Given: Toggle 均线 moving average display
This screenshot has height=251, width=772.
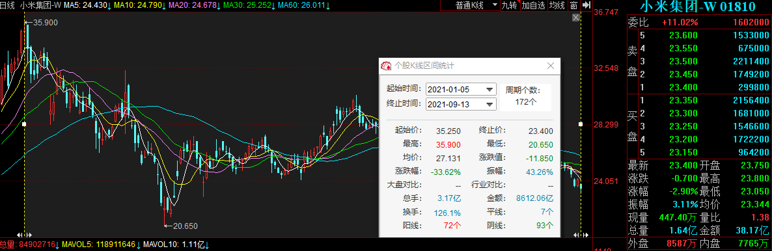Looking at the screenshot, I should point(557,5).
